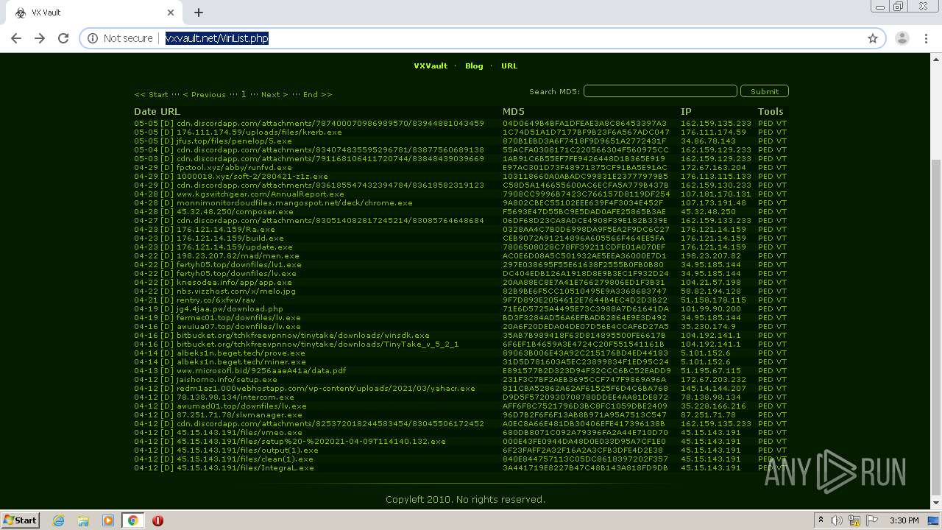This screenshot has width=942, height=530.
Task: Click the scrollbar down arrow
Action: [x=936, y=504]
